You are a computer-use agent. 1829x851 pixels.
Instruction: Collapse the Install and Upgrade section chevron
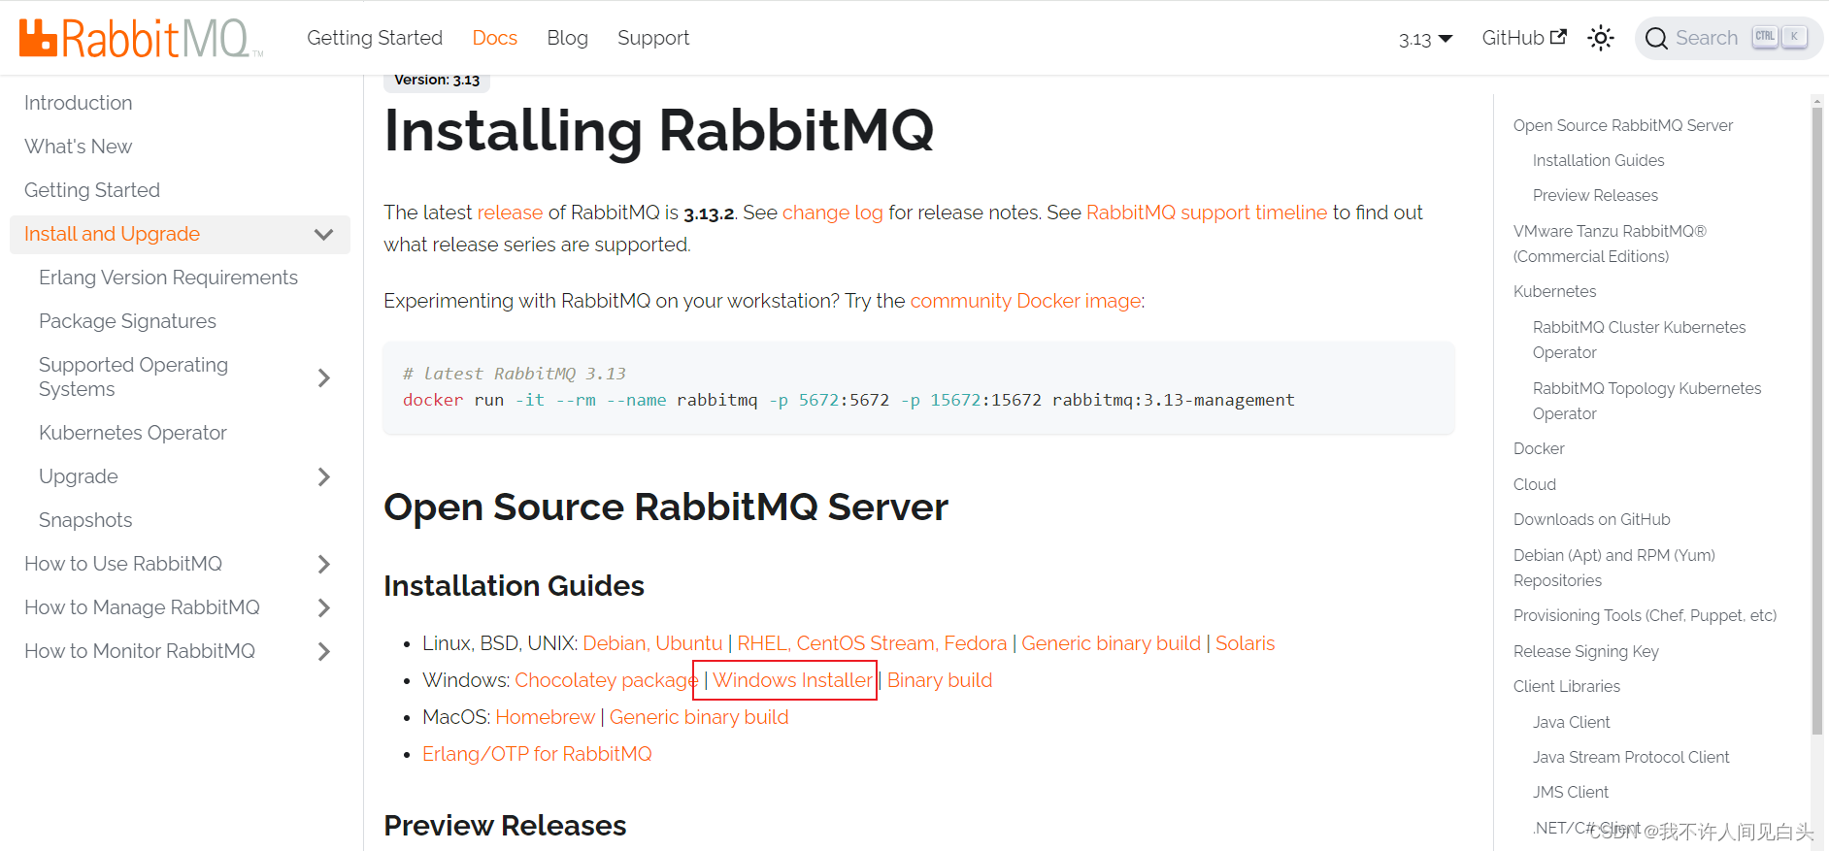click(x=323, y=234)
